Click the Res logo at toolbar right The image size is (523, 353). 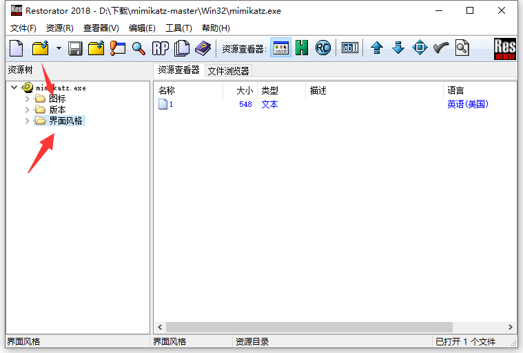(x=504, y=49)
